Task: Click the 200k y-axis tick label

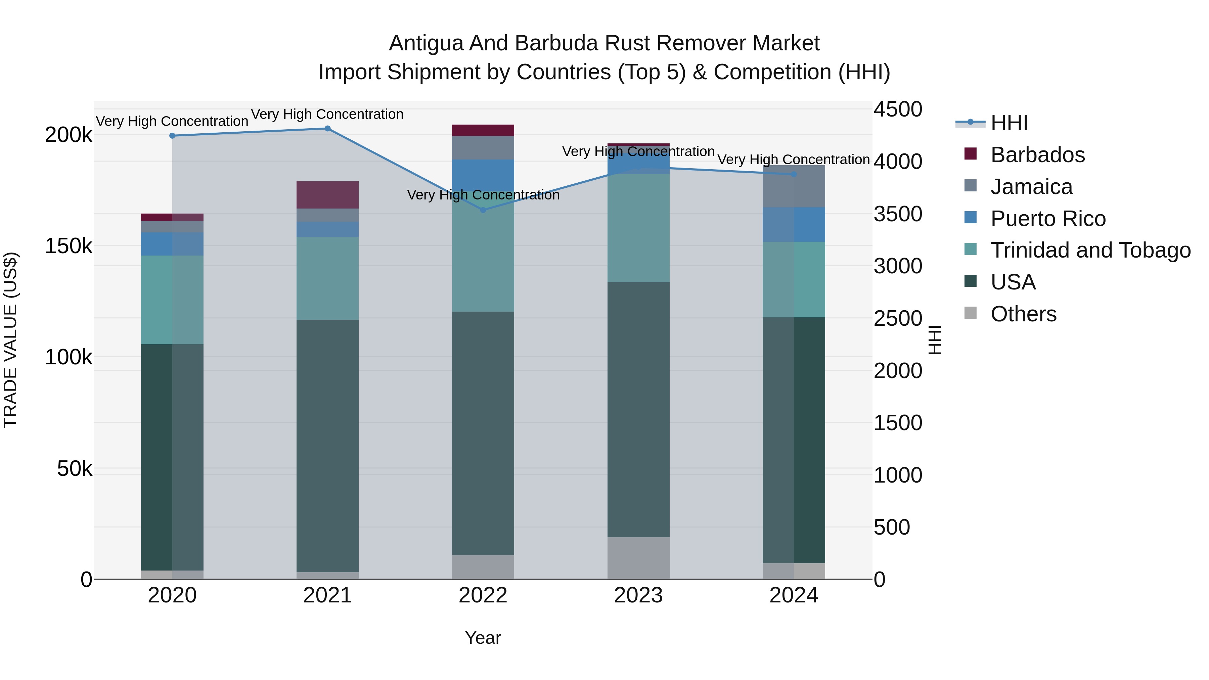Action: tap(69, 135)
